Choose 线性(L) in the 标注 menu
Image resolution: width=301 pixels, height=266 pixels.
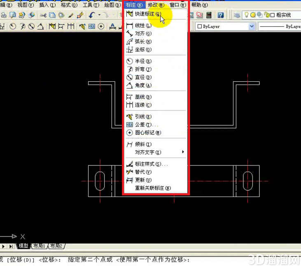pos(156,25)
